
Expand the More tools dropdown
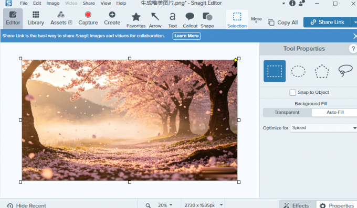click(x=256, y=20)
